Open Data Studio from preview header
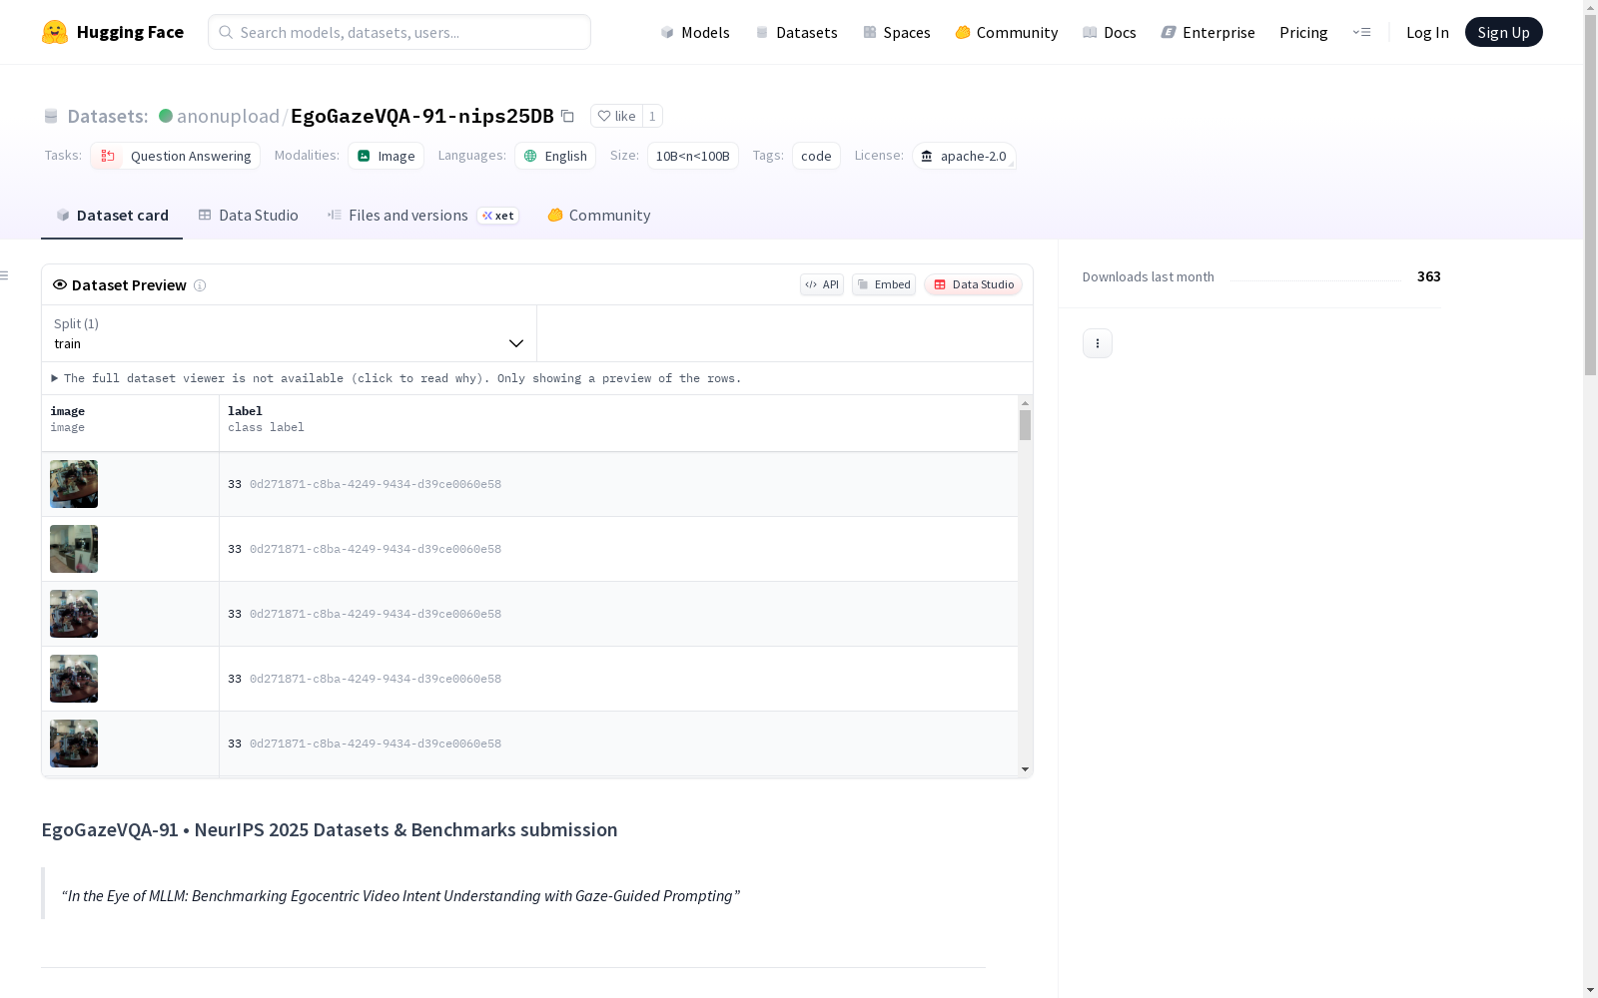The height and width of the screenshot is (998, 1598). [973, 284]
